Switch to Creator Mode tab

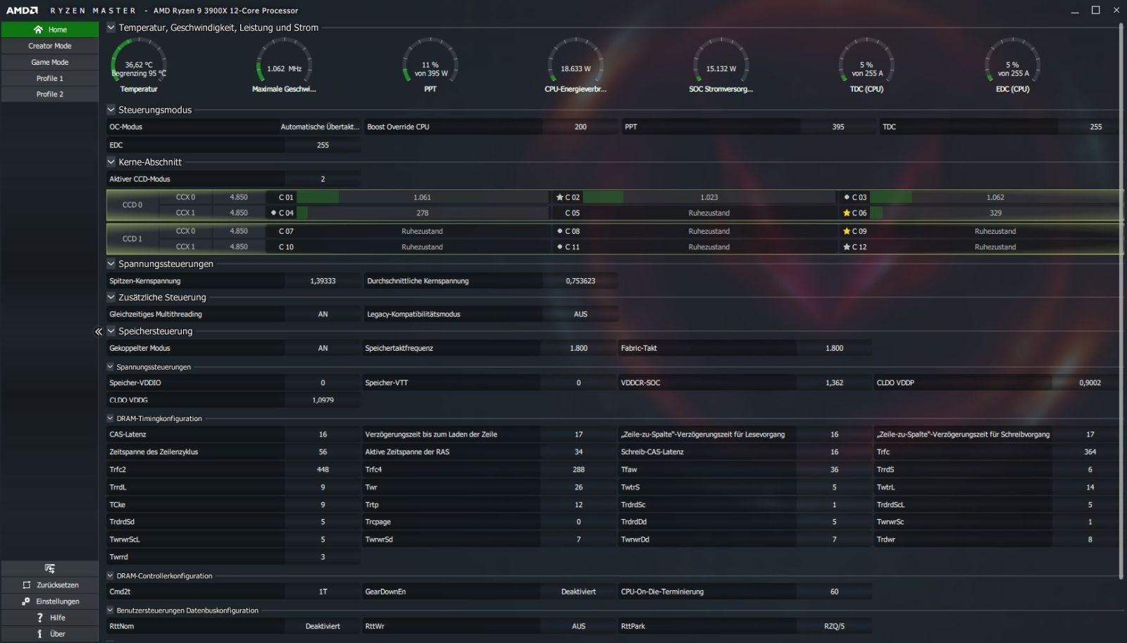click(50, 46)
